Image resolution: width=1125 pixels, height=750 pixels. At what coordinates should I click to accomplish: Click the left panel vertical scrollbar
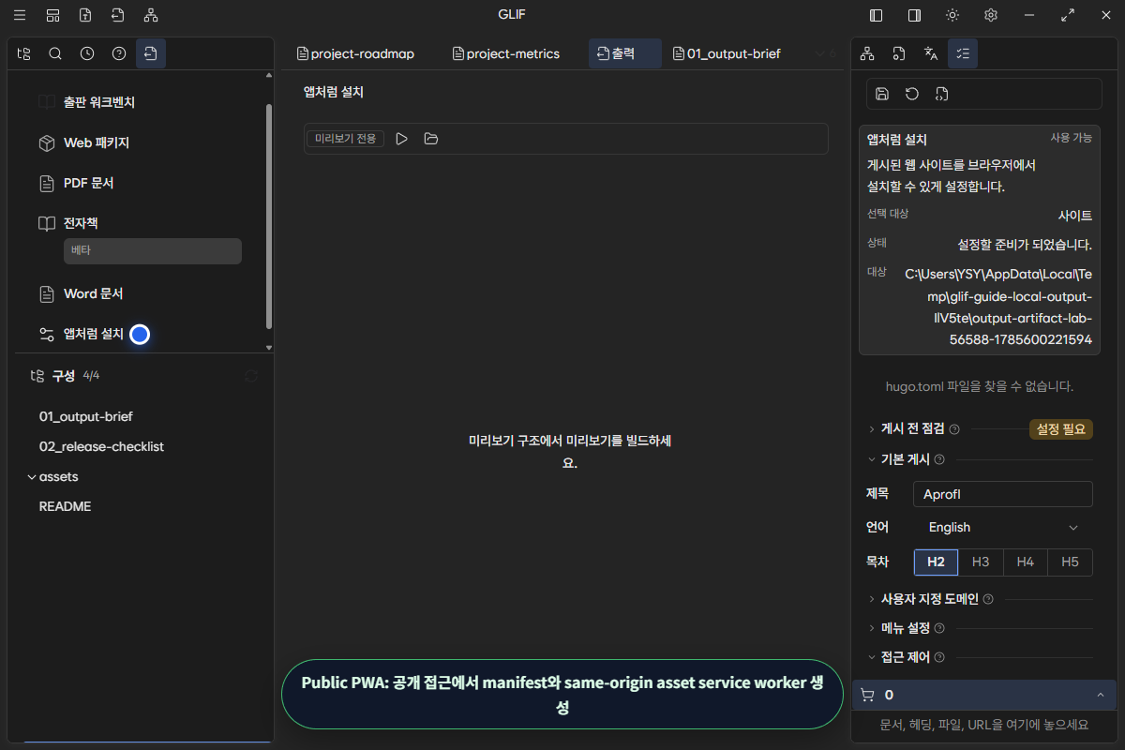click(x=269, y=216)
